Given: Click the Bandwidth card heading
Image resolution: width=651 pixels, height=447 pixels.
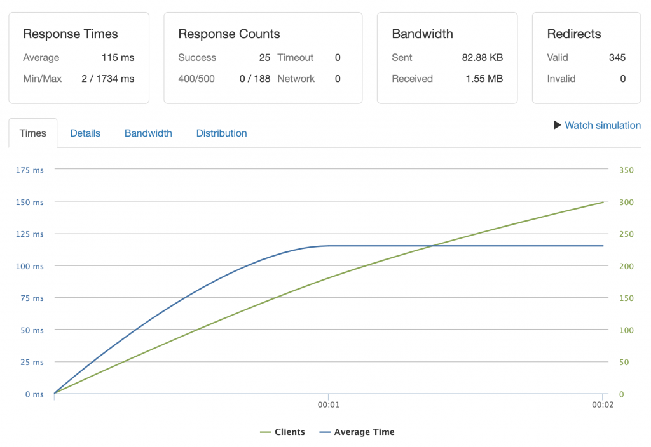Looking at the screenshot, I should (422, 34).
